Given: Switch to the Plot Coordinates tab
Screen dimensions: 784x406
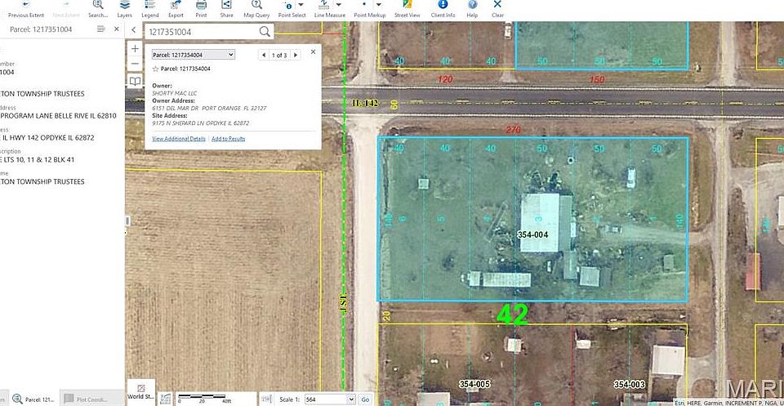Looking at the screenshot, I should (91, 399).
